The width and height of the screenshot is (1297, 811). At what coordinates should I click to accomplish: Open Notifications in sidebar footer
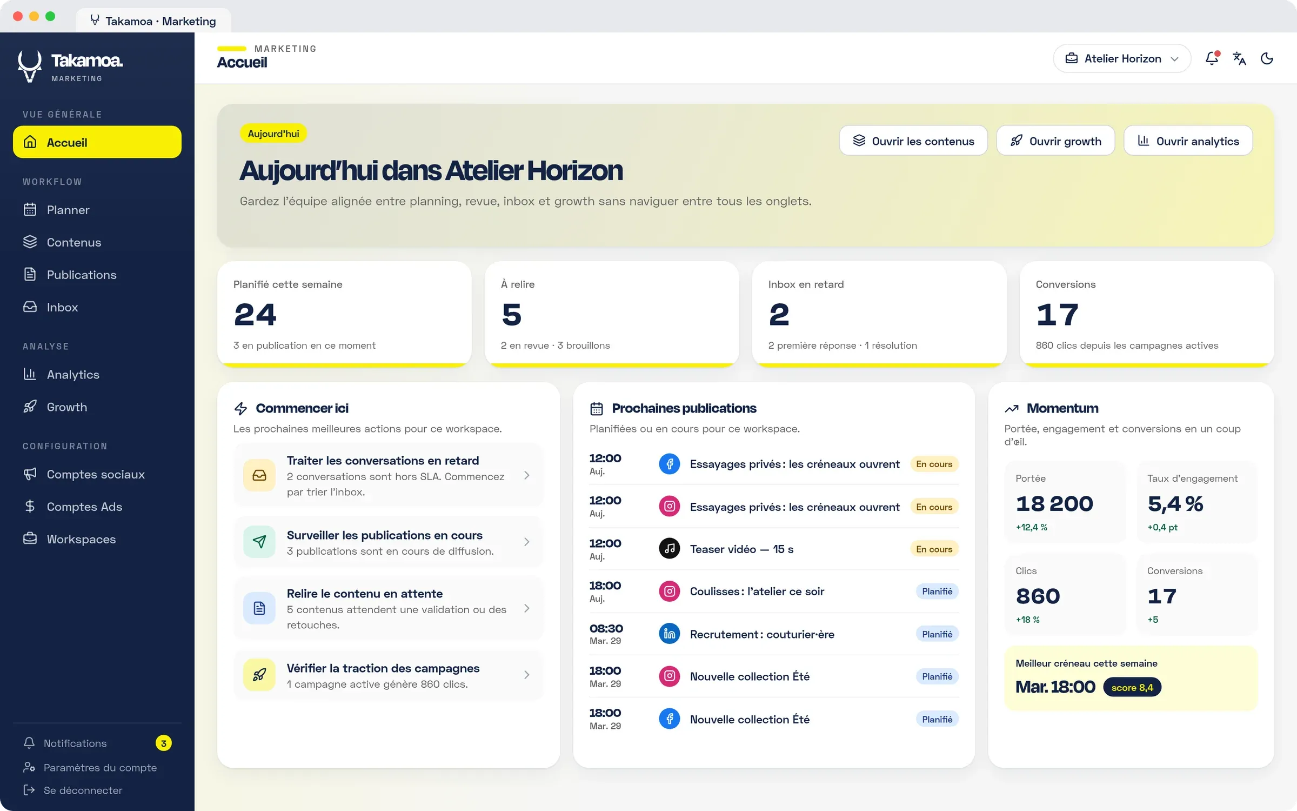pos(97,743)
